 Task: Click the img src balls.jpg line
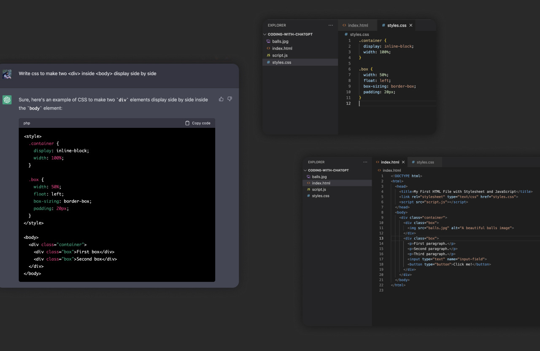click(x=461, y=228)
